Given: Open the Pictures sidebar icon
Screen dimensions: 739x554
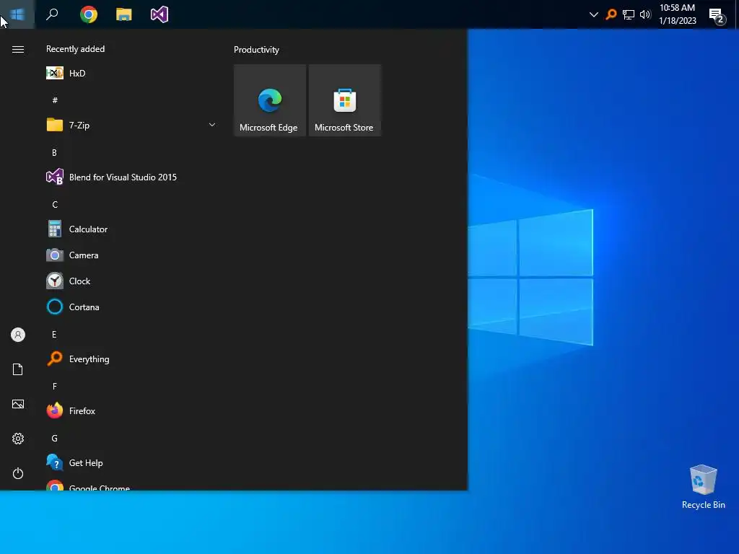Looking at the screenshot, I should 18,404.
